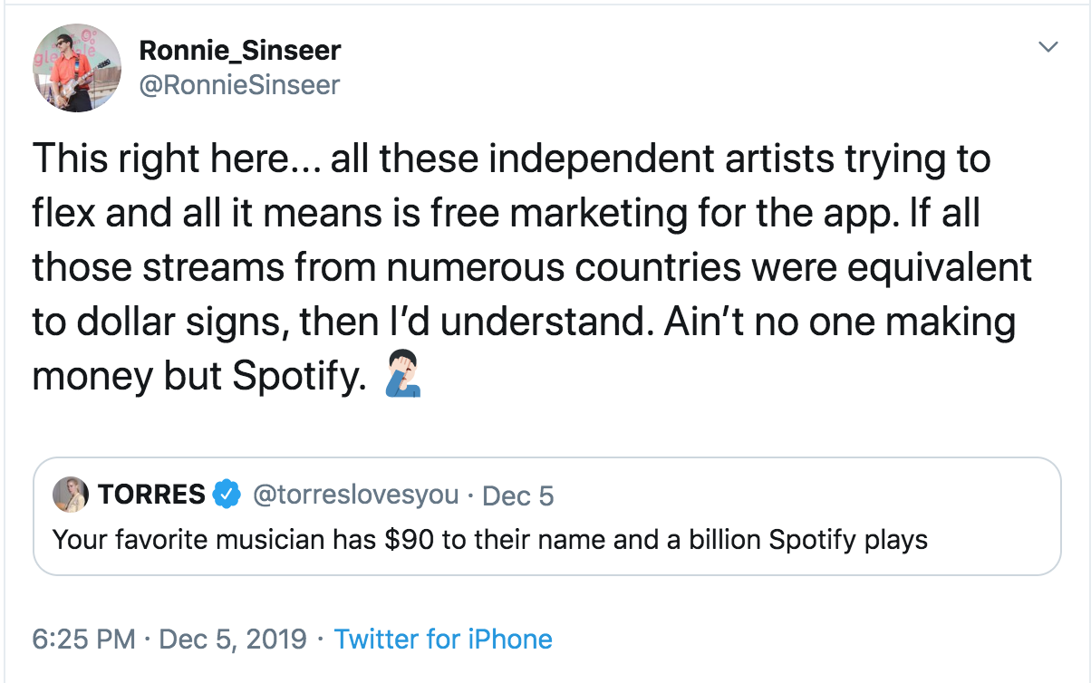This screenshot has width=1091, height=683.
Task: Open the tweet options chevron menu
Action: (1048, 46)
